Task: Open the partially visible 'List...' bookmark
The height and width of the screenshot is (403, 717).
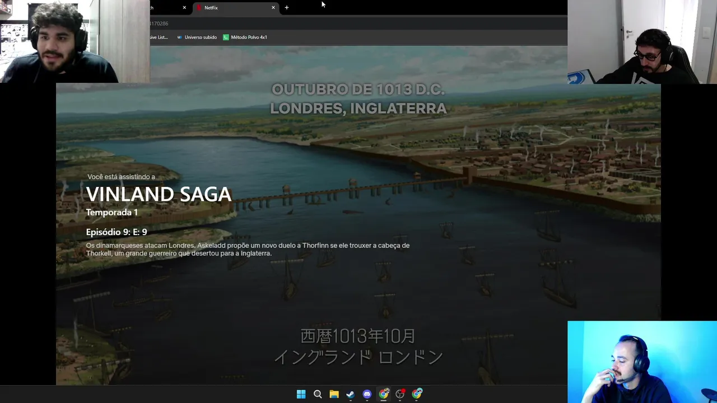Action: click(159, 37)
